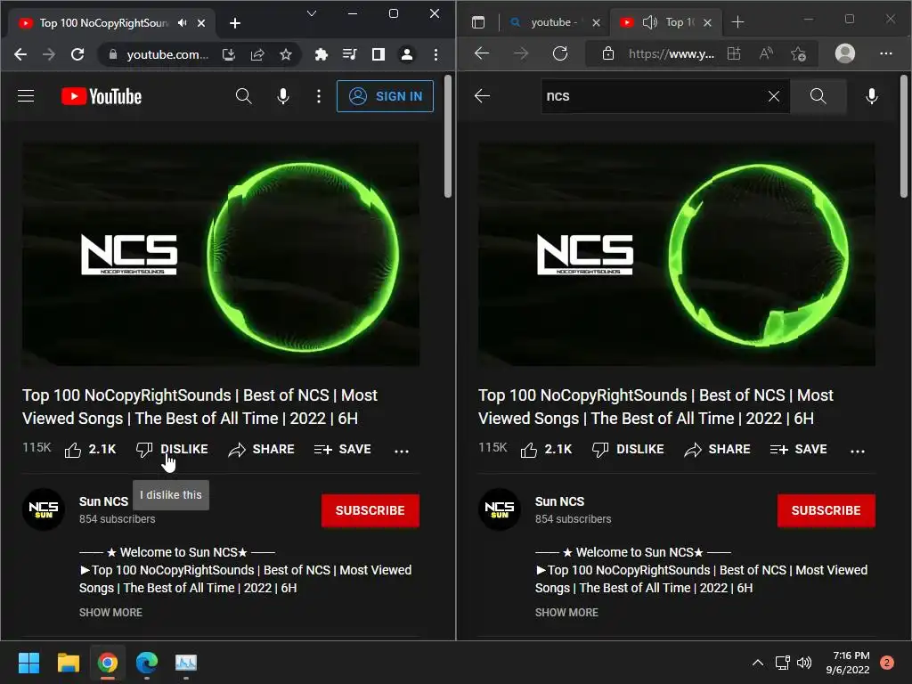
Task: Reload the page in Chrome
Action: coord(77,54)
